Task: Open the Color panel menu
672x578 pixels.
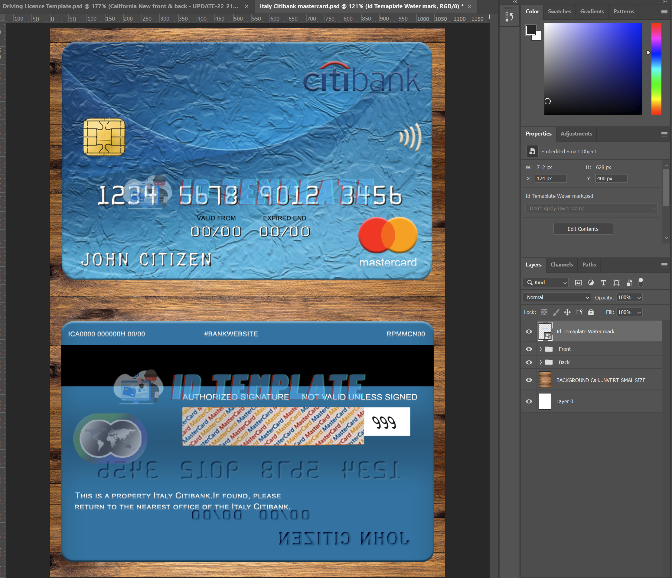Action: (664, 12)
